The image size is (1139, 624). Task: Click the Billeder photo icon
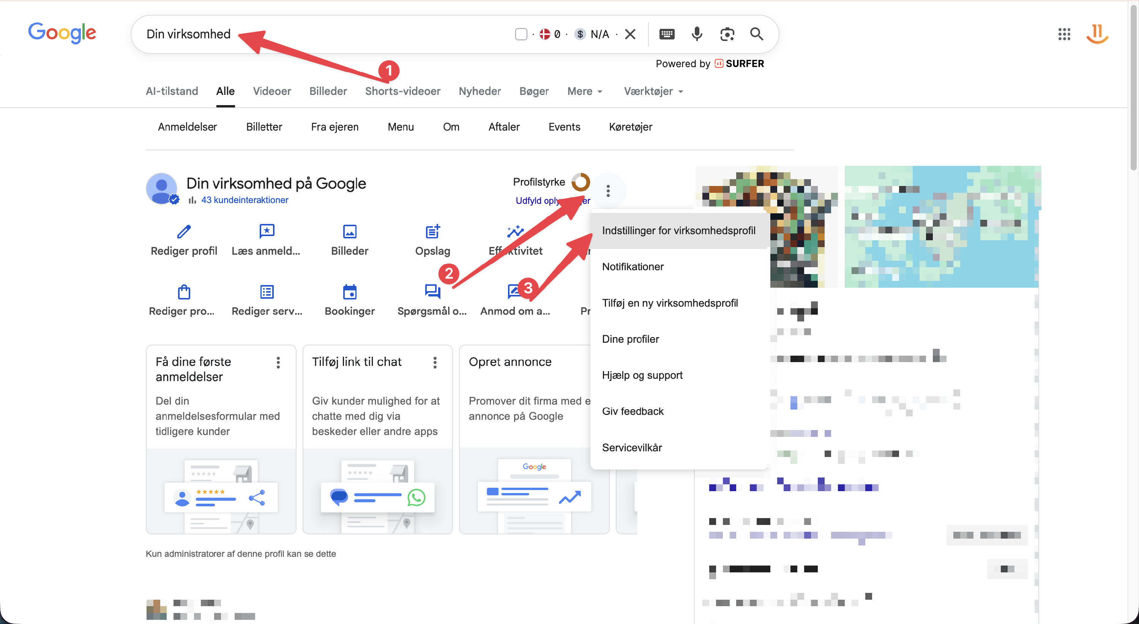tap(350, 232)
